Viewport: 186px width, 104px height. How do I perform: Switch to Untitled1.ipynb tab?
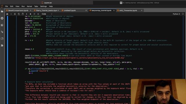(x=70, y=10)
